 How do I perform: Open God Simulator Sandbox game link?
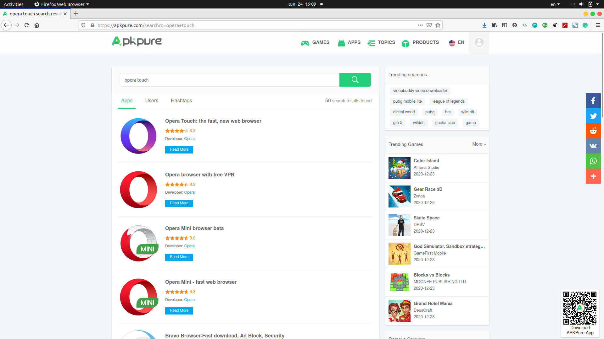449,246
